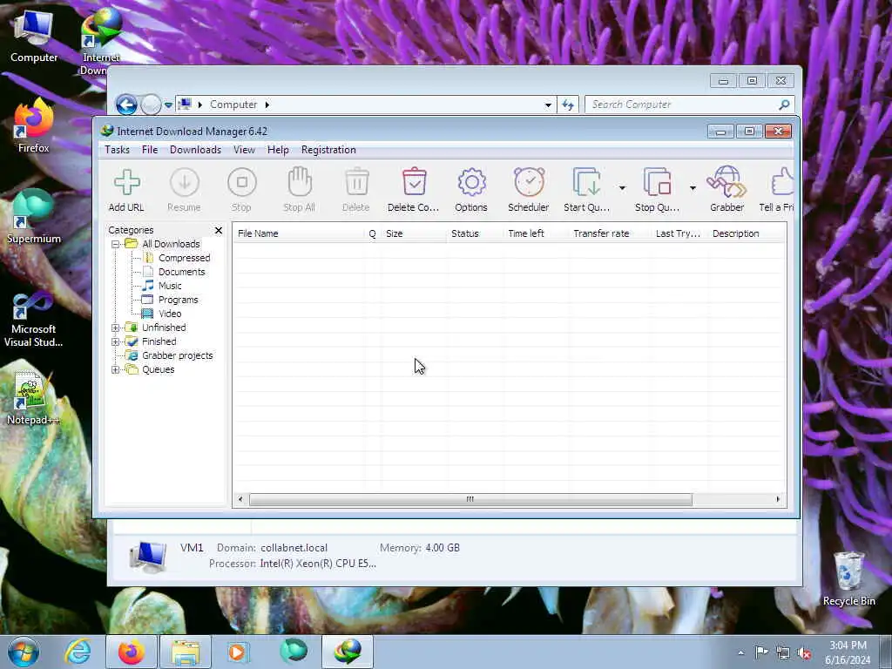This screenshot has height=669, width=892.
Task: Open Explorer address bar history dropdown
Action: [x=548, y=105]
